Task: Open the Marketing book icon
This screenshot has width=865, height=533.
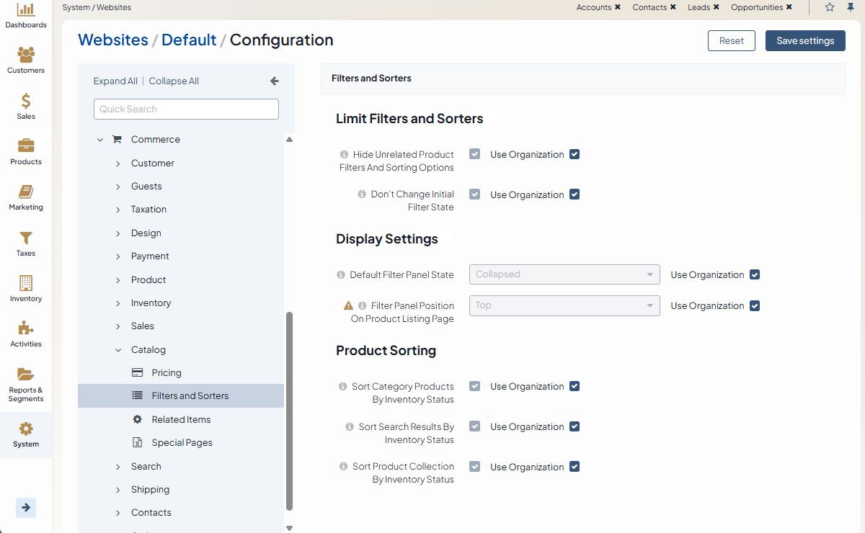Action: tap(26, 192)
